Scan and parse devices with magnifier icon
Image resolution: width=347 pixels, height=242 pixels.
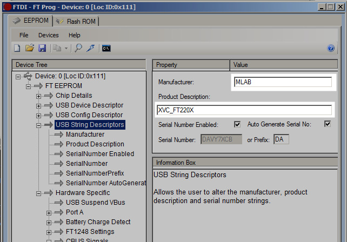(78, 48)
